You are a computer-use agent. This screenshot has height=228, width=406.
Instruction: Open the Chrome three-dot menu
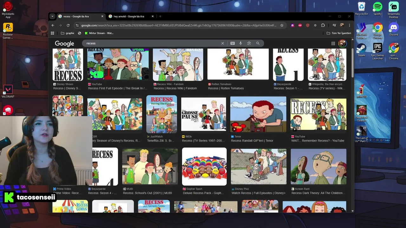click(x=350, y=25)
